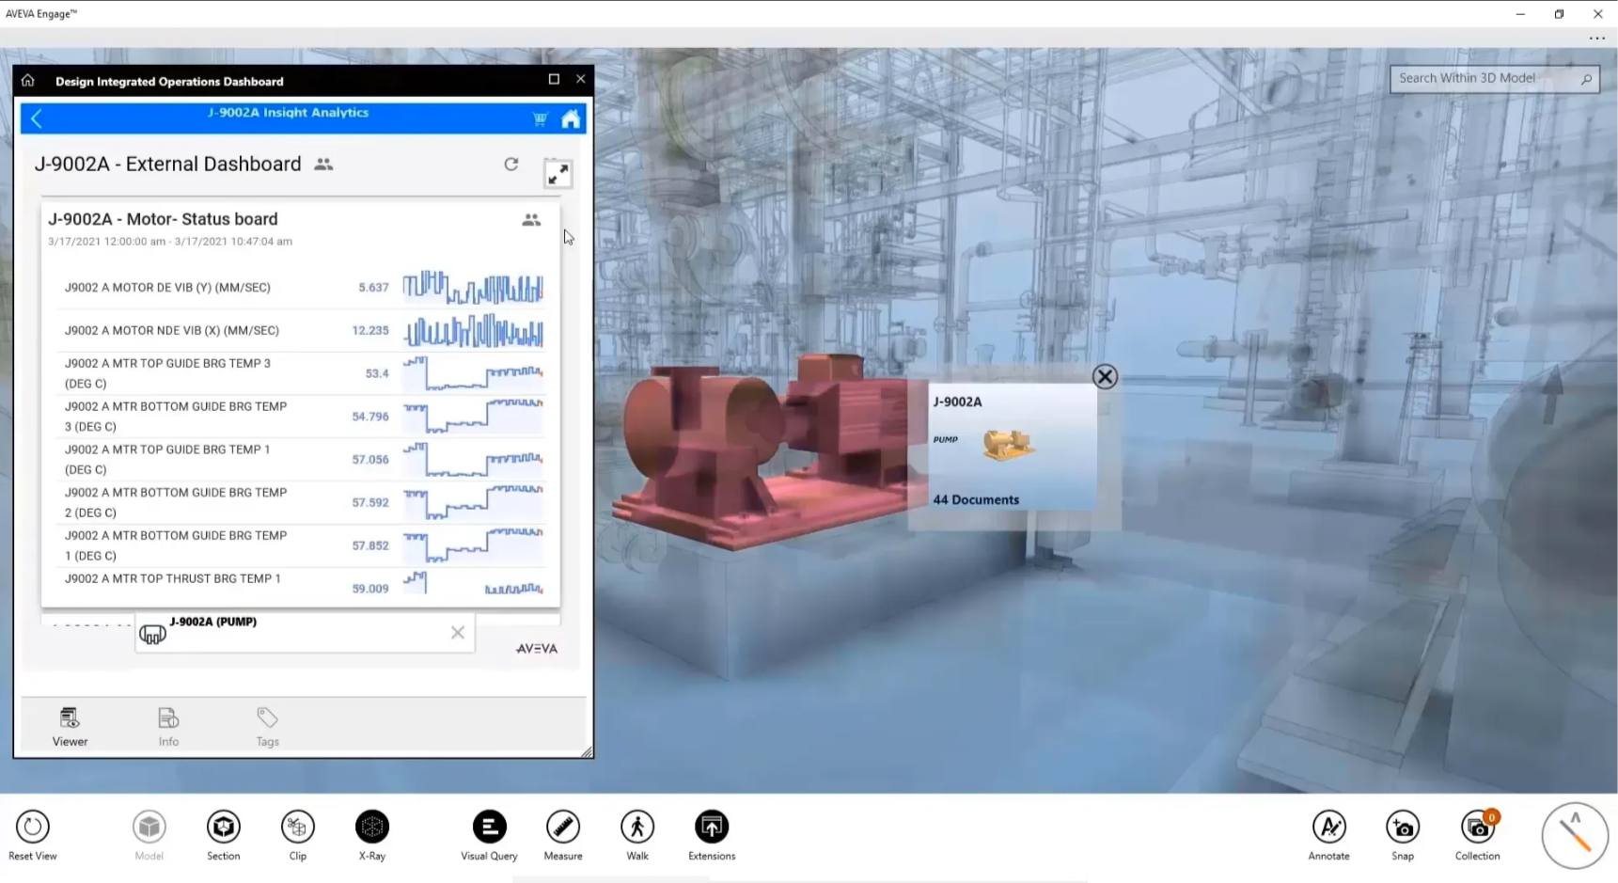Open the 44 Documents link
The width and height of the screenshot is (1618, 883).
[x=976, y=499]
